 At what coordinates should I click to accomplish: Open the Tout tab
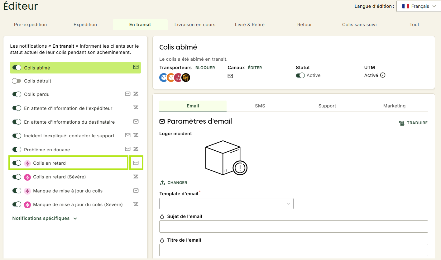tap(414, 25)
